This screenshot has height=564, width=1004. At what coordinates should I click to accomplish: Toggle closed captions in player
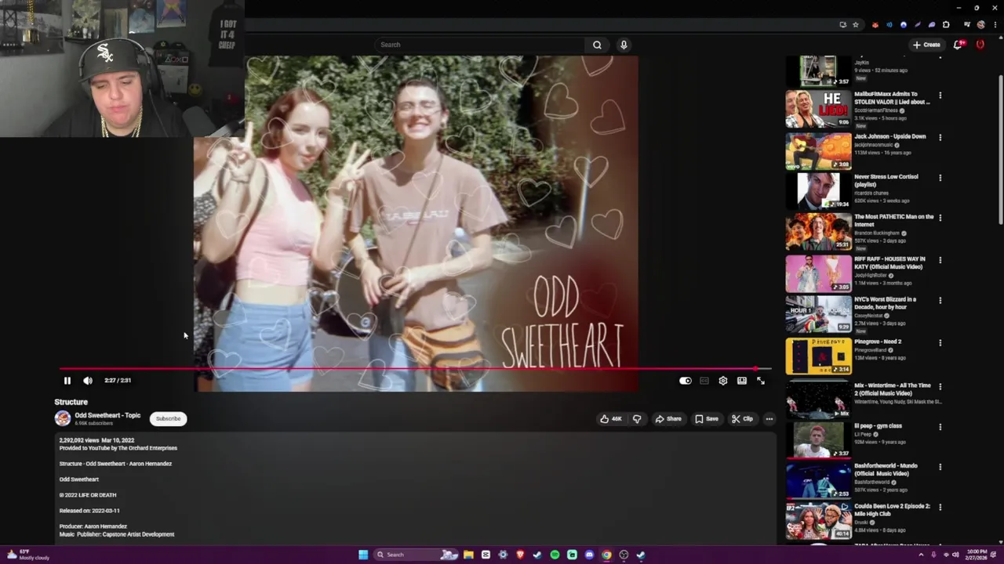(704, 381)
